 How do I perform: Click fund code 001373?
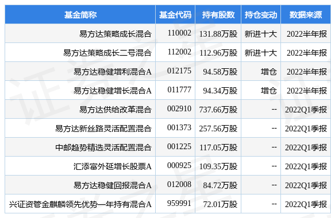click(x=179, y=127)
